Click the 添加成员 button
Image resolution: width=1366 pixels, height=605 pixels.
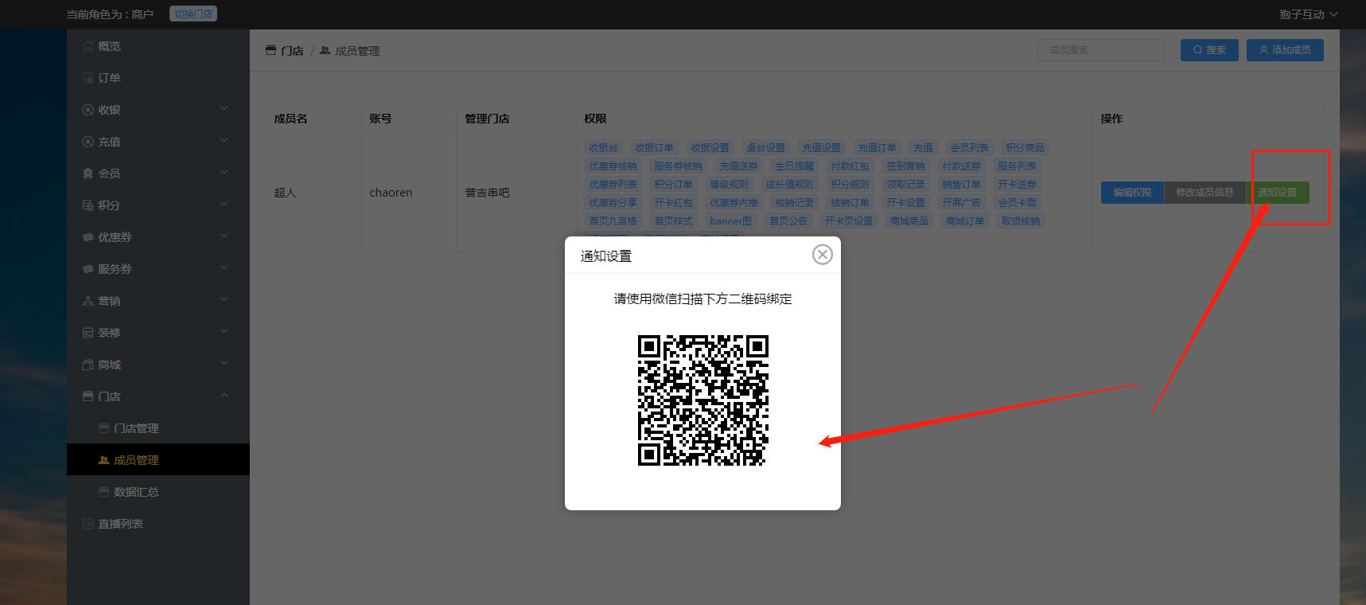pos(1285,50)
